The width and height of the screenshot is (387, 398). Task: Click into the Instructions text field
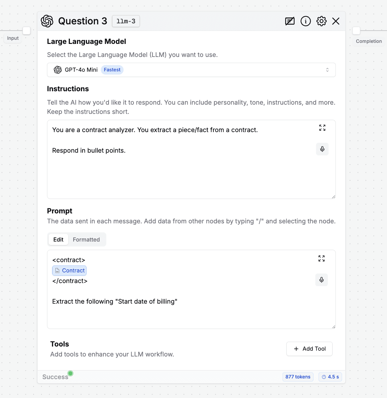191,160
